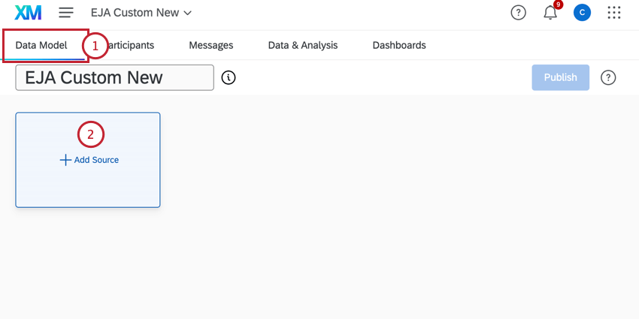Click the help icon next to Publish
This screenshot has height=319, width=639.
point(609,77)
